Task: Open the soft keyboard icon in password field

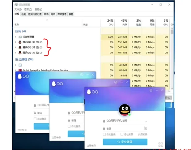Action: [145, 128]
